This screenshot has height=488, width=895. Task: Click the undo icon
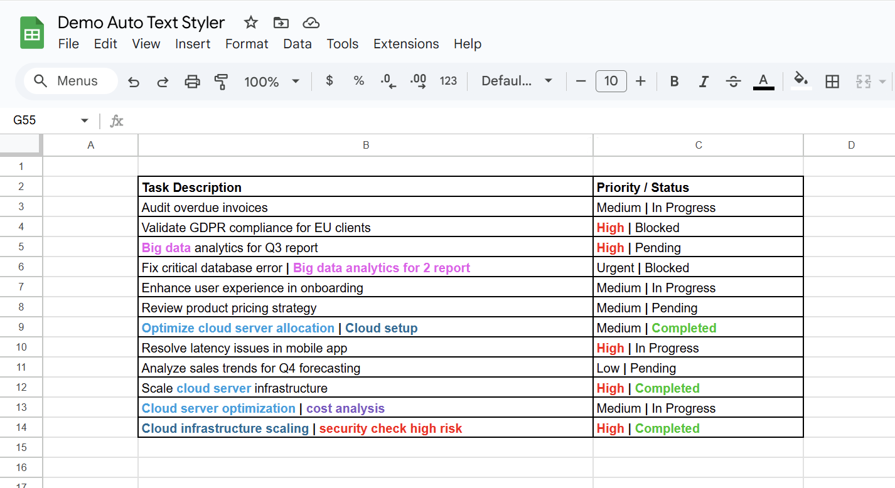coord(133,81)
